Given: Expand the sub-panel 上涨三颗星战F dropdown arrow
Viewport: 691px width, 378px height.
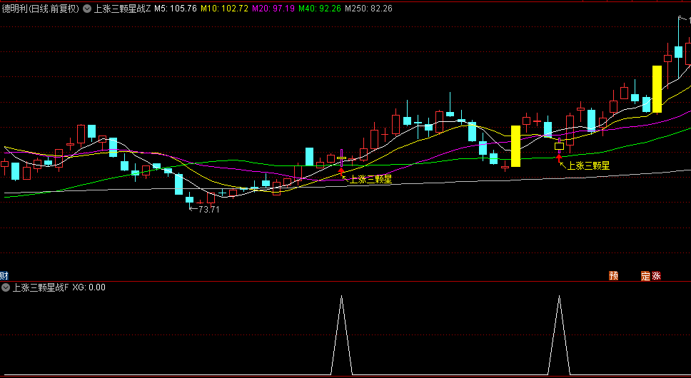Looking at the screenshot, I should click(6, 288).
